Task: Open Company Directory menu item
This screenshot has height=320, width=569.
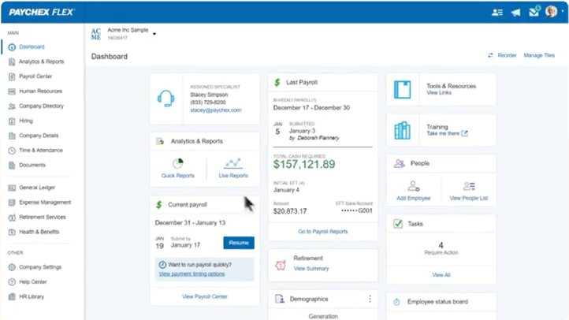Action: [41, 106]
